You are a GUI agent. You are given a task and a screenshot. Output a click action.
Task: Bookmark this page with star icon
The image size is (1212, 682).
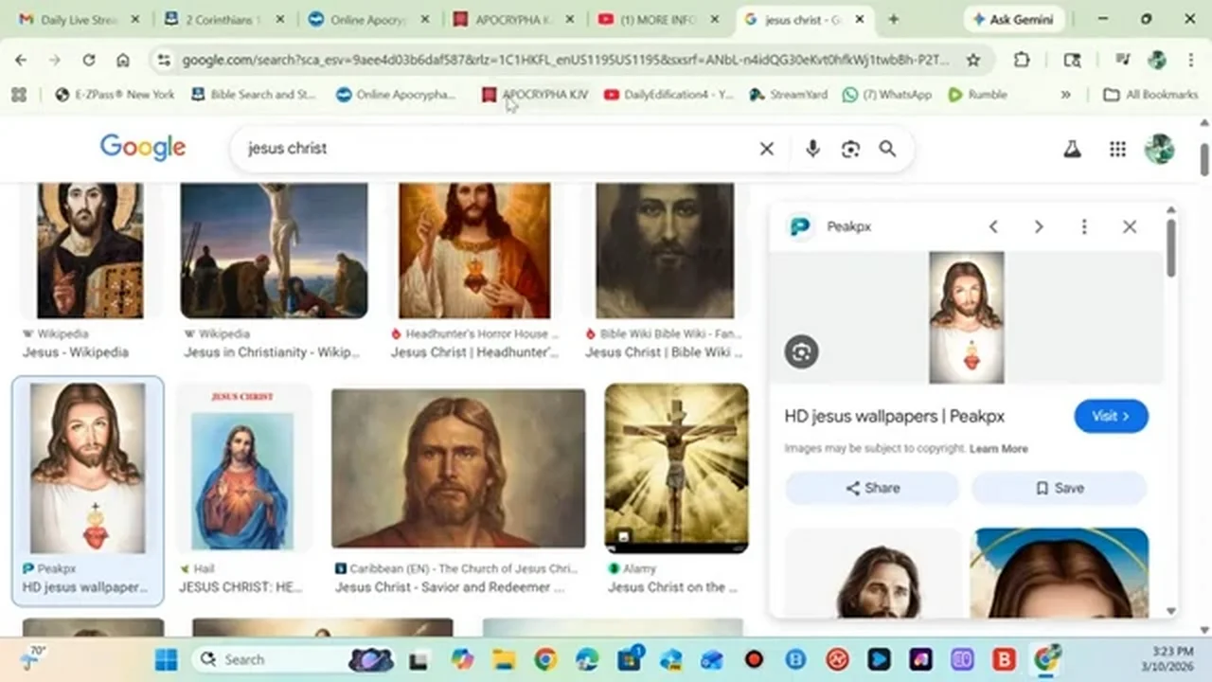coord(972,60)
